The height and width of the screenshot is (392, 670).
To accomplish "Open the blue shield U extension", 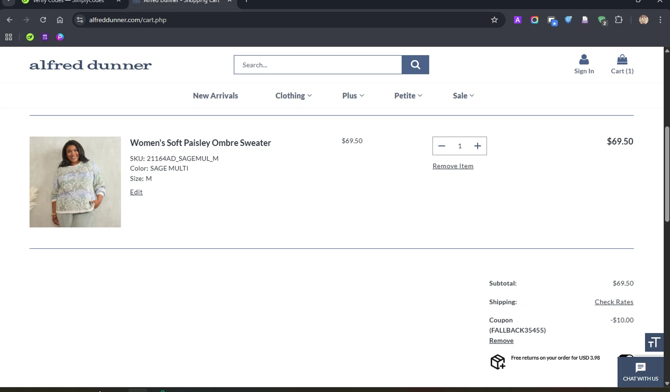I will (x=568, y=20).
